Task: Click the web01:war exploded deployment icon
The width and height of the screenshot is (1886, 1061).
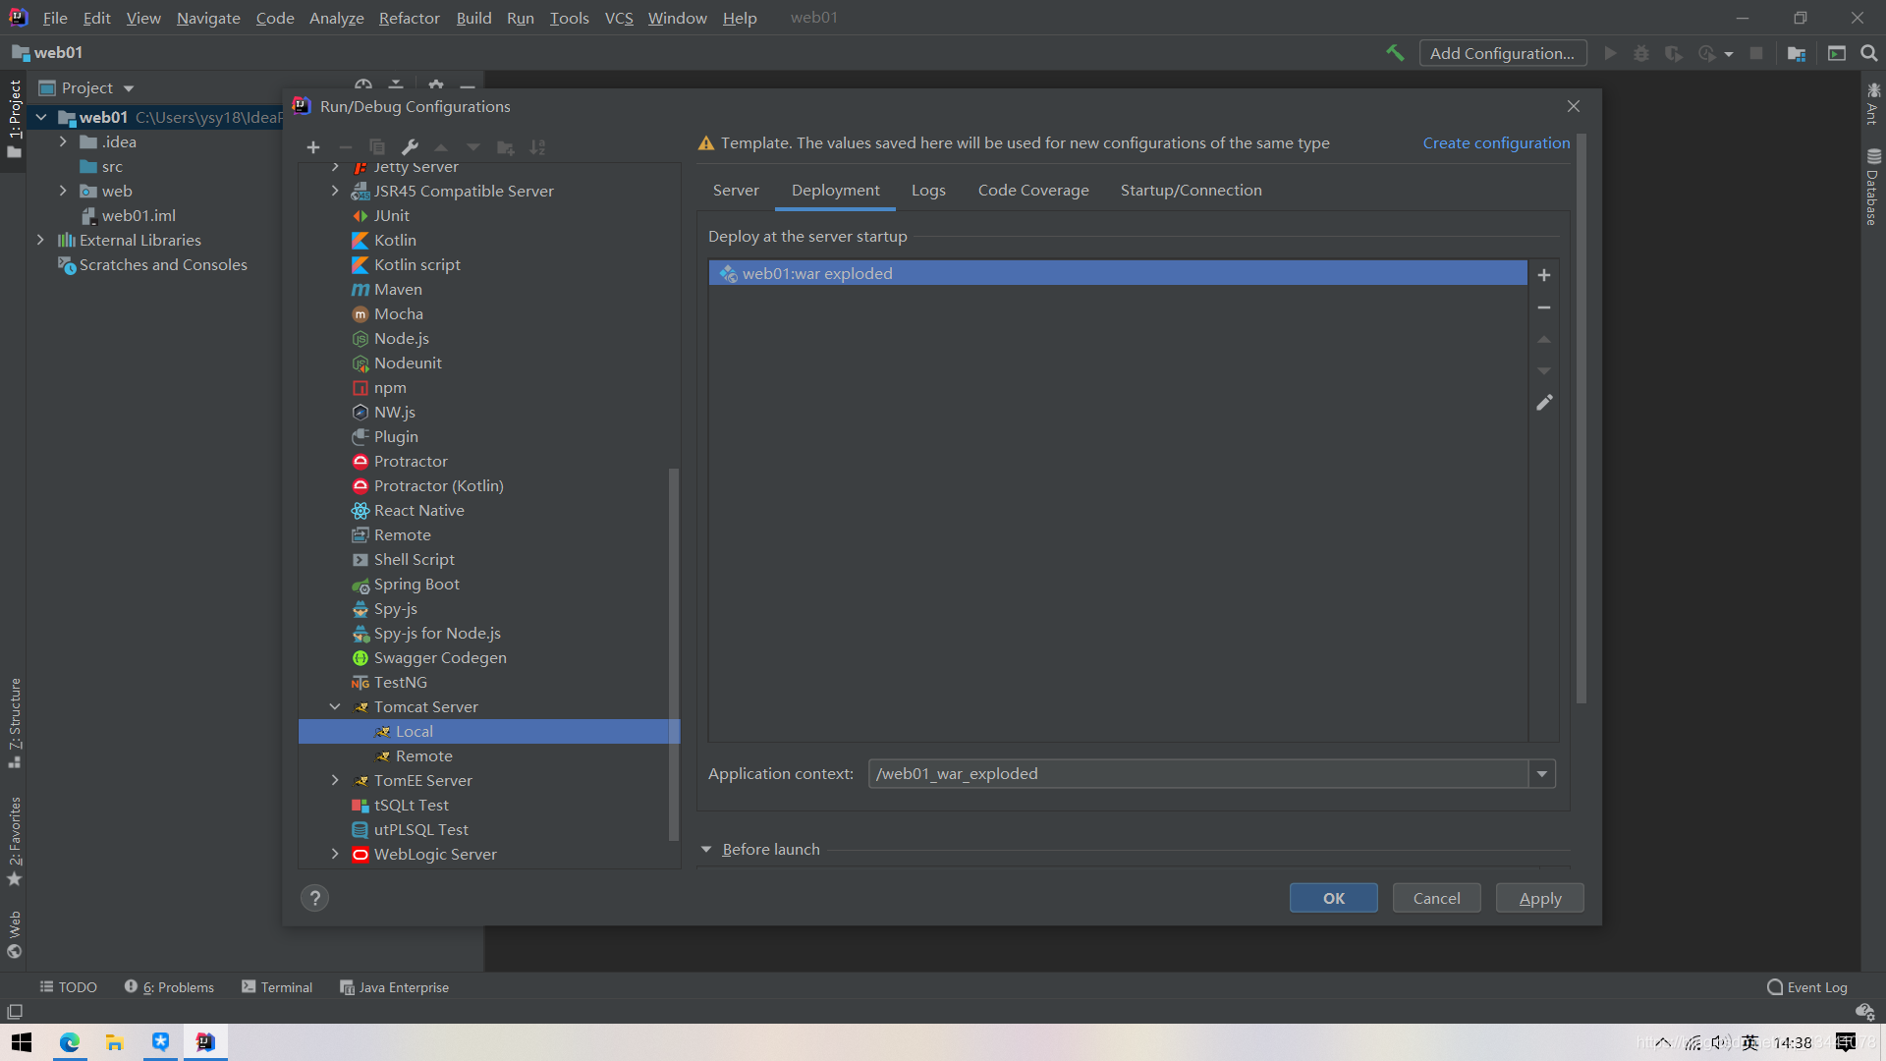Action: 727,273
